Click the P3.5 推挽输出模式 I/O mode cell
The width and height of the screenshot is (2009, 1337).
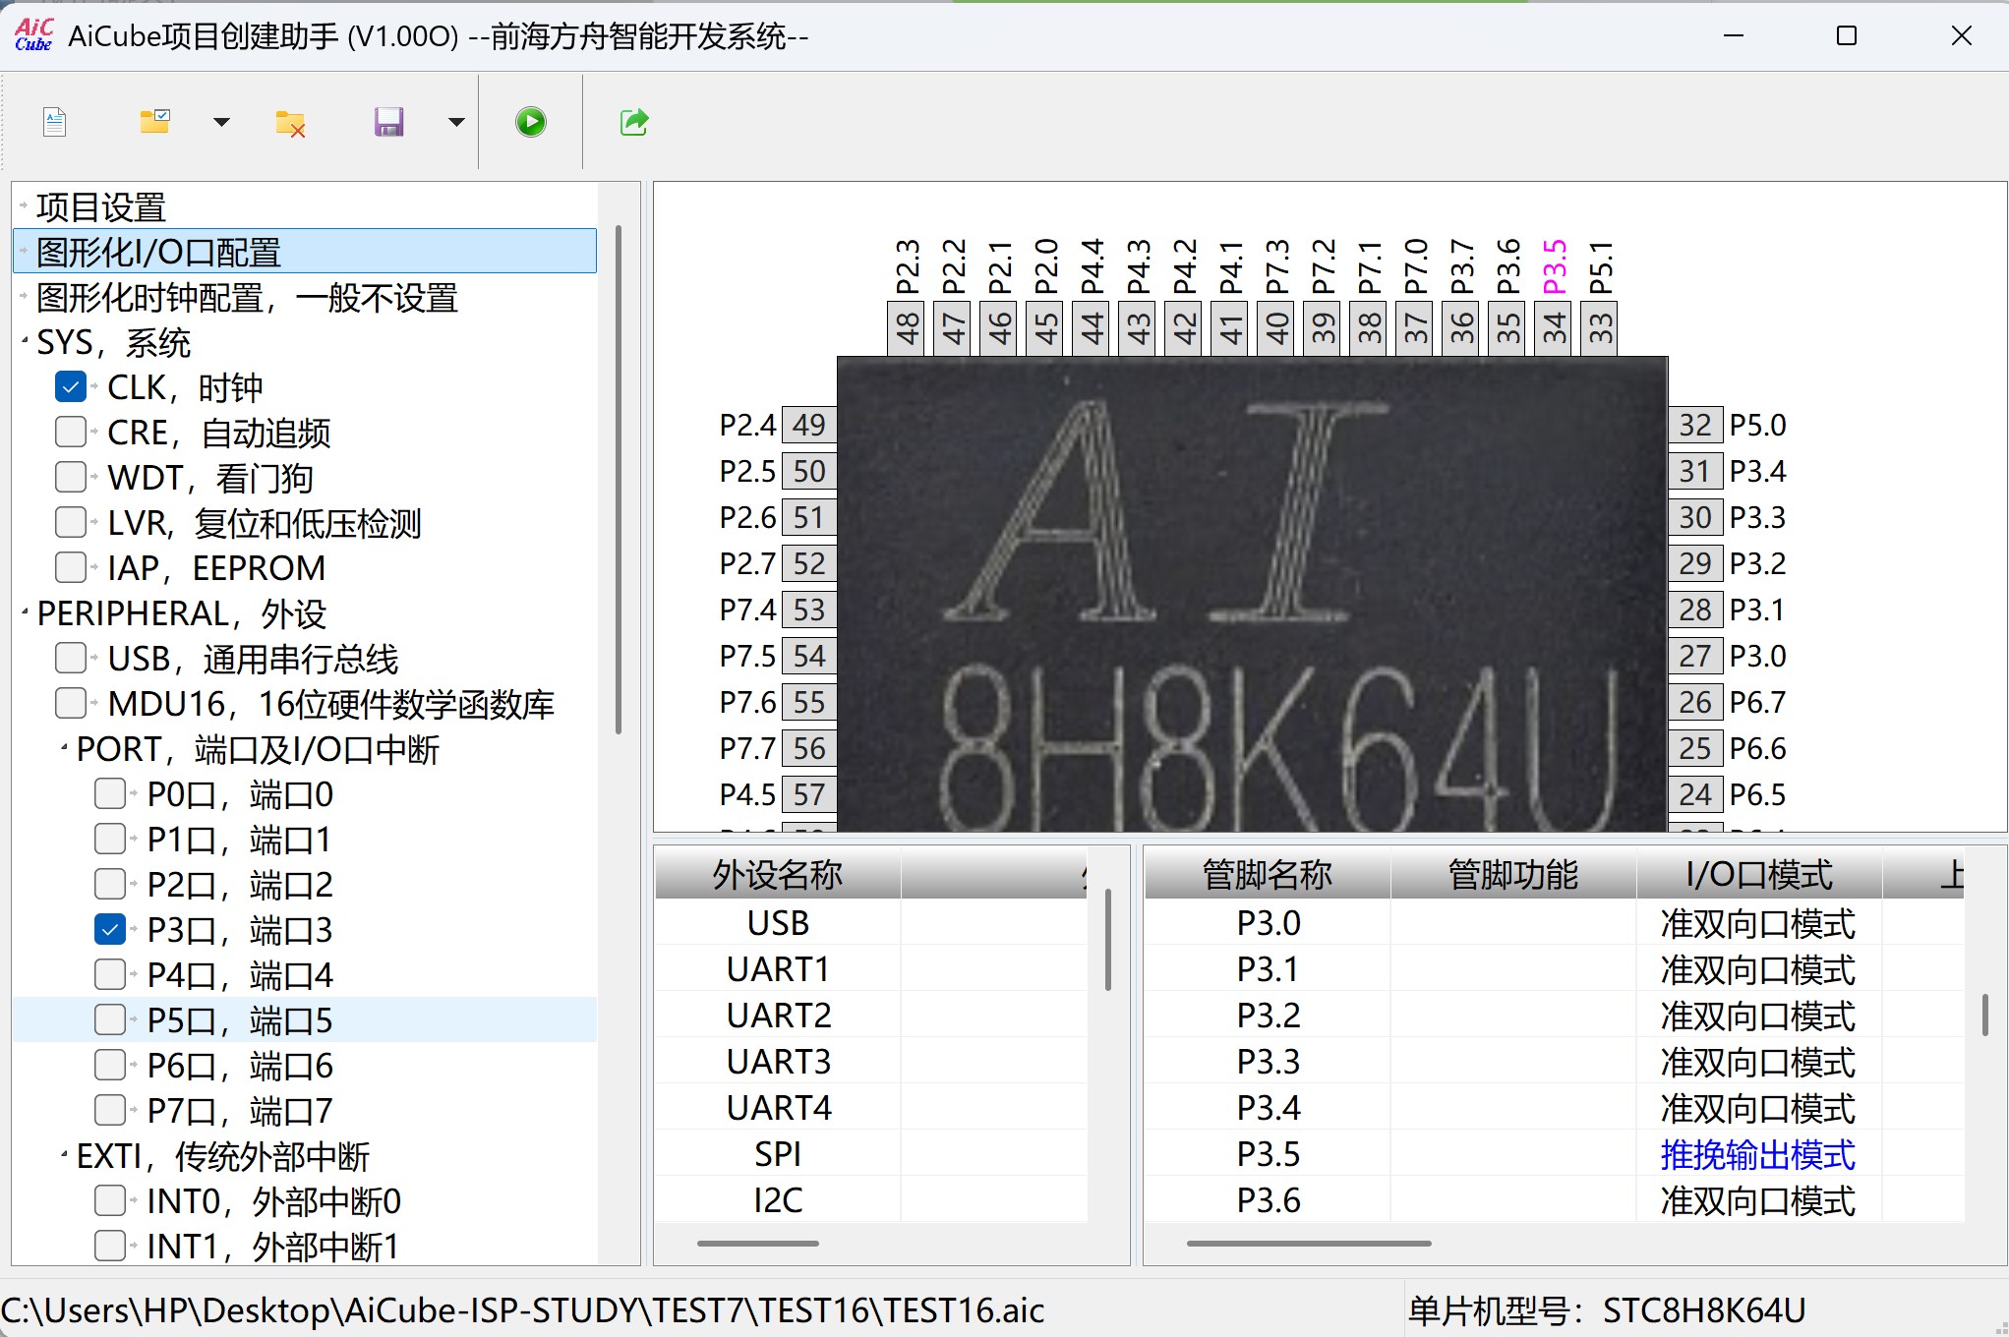pyautogui.click(x=1759, y=1154)
